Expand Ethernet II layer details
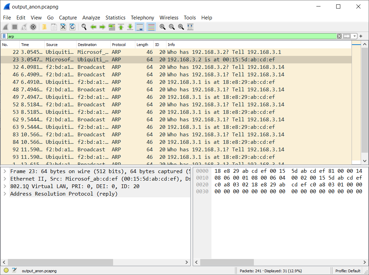The width and height of the screenshot is (369, 275). pos(5,179)
